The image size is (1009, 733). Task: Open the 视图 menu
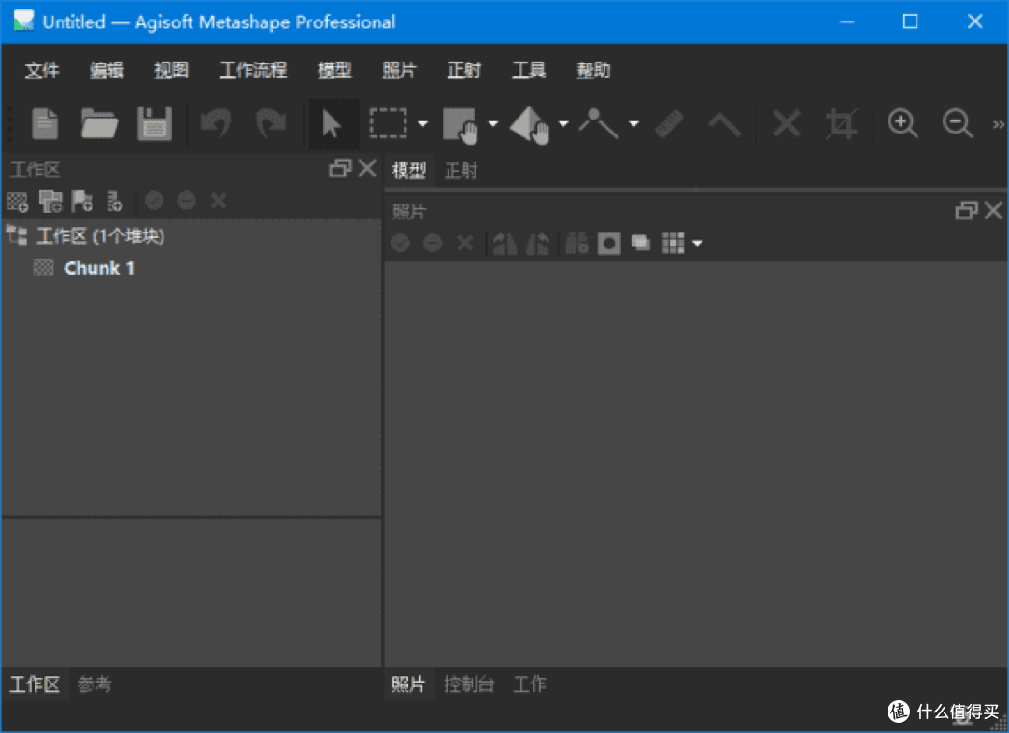pos(171,70)
